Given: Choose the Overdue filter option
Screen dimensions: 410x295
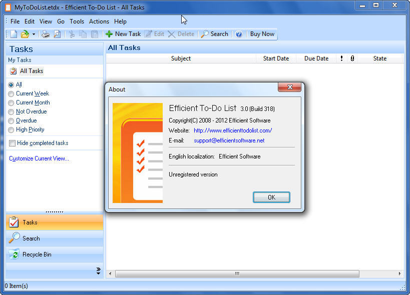Looking at the screenshot, I should coord(11,120).
